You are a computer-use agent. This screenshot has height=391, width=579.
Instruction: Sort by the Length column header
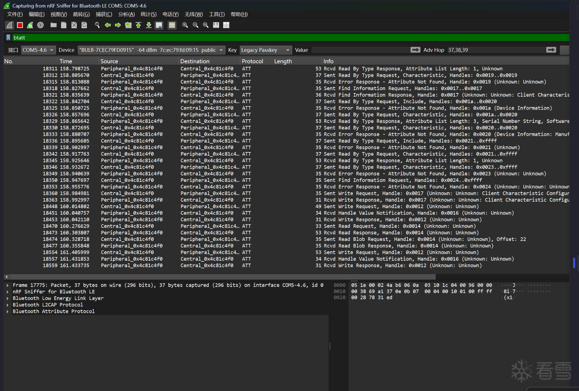(x=298, y=61)
